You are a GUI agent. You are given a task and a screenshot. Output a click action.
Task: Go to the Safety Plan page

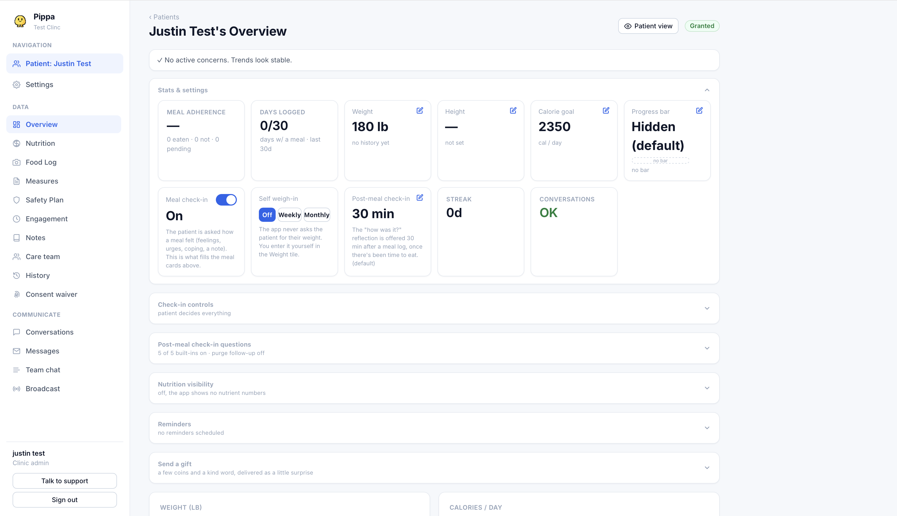64,200
